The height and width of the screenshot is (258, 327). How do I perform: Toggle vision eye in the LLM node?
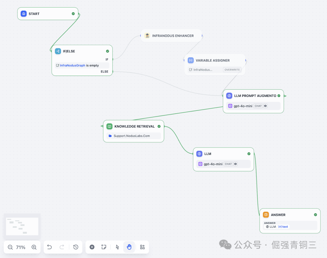tap(236, 164)
